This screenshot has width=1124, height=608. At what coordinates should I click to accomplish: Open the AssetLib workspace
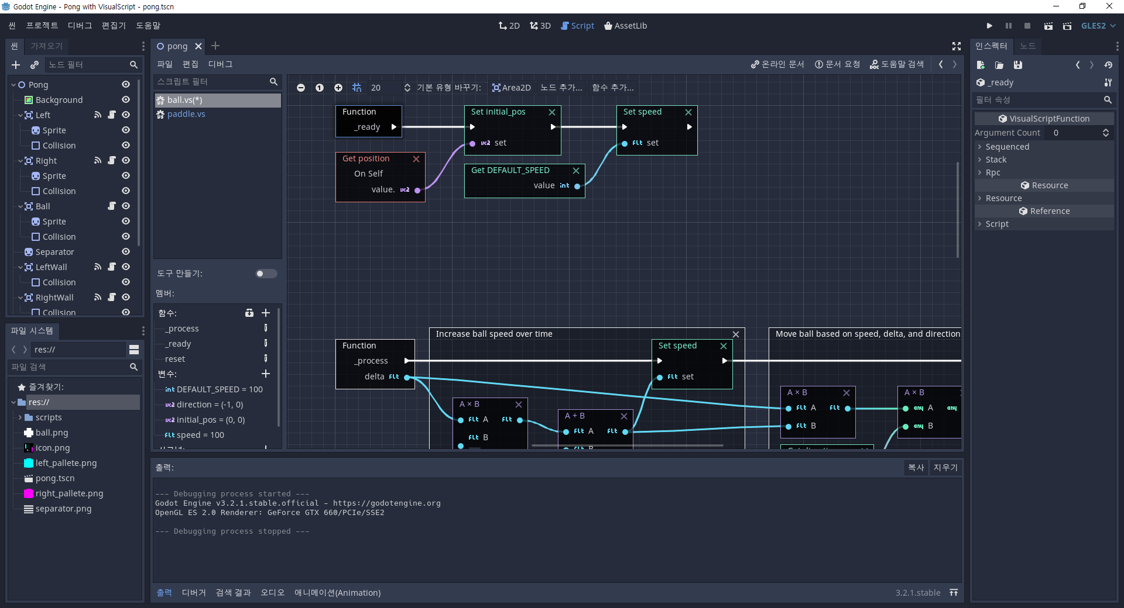(x=626, y=26)
